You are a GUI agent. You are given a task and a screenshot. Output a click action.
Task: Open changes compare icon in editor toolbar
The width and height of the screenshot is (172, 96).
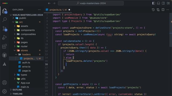click(158, 10)
